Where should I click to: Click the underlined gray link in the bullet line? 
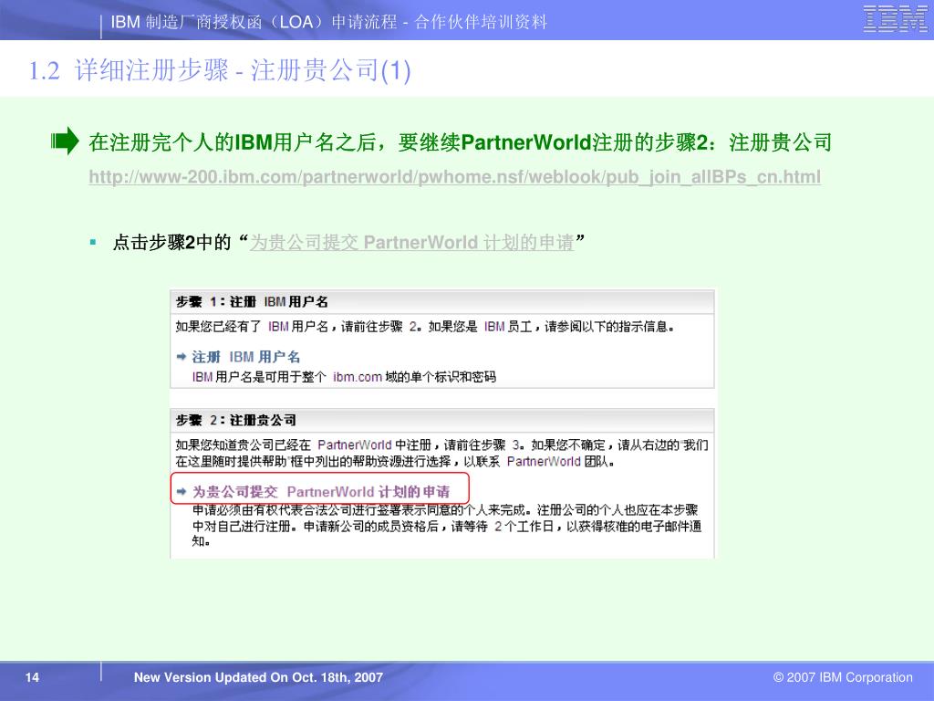tap(411, 242)
